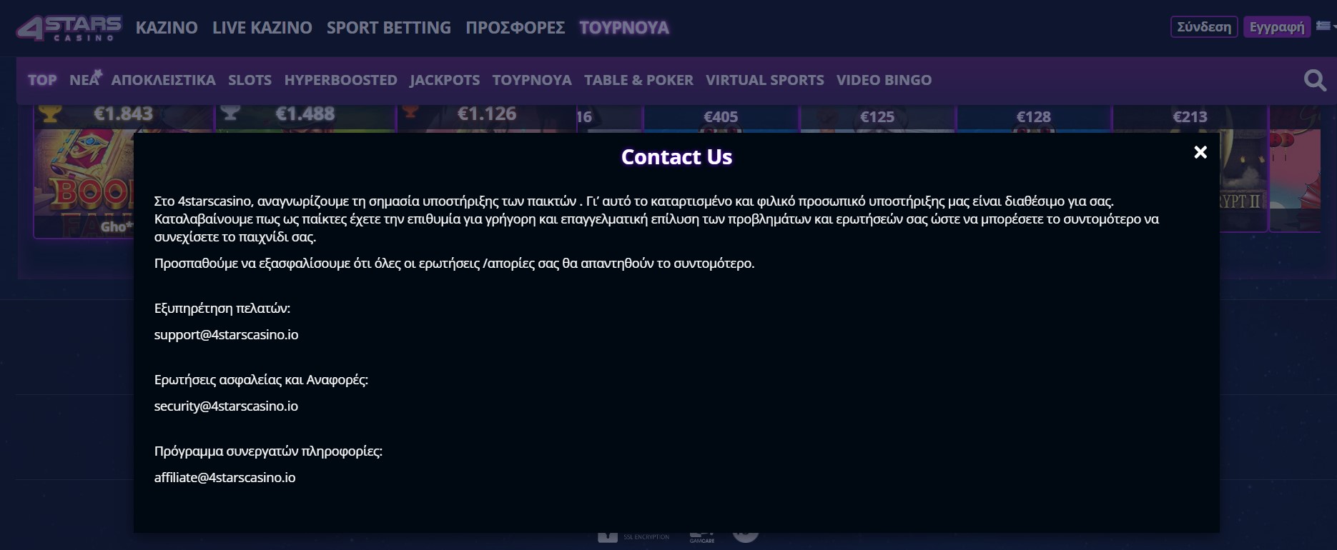This screenshot has height=550, width=1337.
Task: Click support@4starscasino.io email
Action: 226,334
